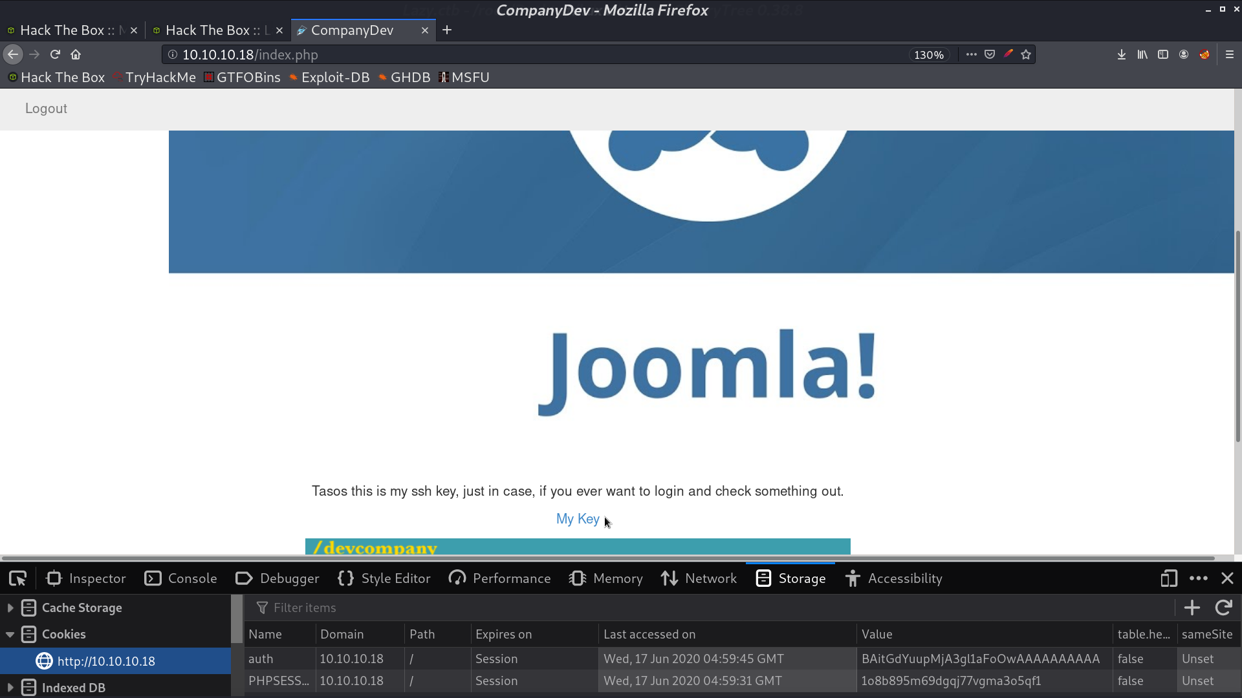Image resolution: width=1242 pixels, height=698 pixels.
Task: Go back using the browser back arrow
Action: (x=13, y=55)
